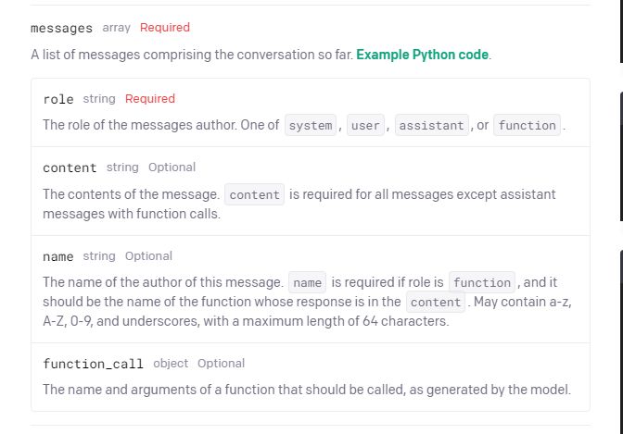Screen dimensions: 623x434
Task: Click the role parameter name
Action: (x=58, y=99)
